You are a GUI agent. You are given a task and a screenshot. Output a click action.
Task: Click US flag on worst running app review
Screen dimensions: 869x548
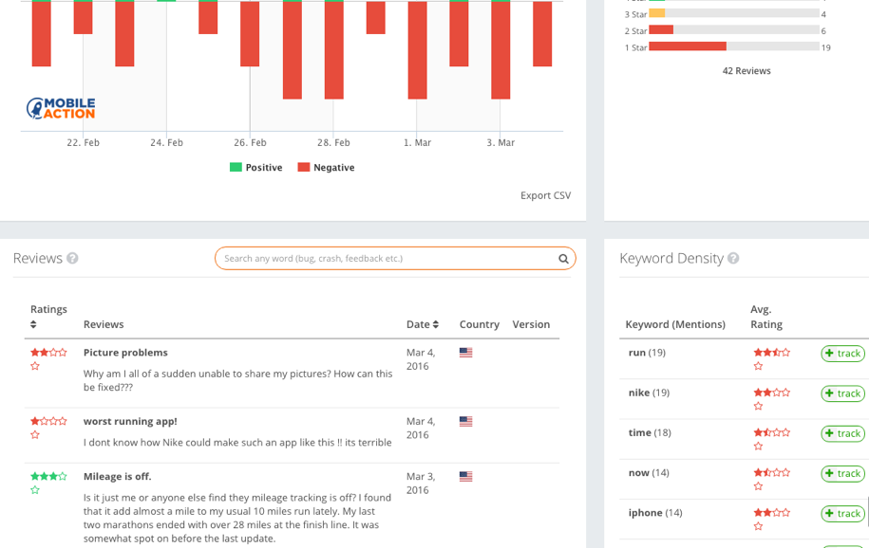(466, 421)
